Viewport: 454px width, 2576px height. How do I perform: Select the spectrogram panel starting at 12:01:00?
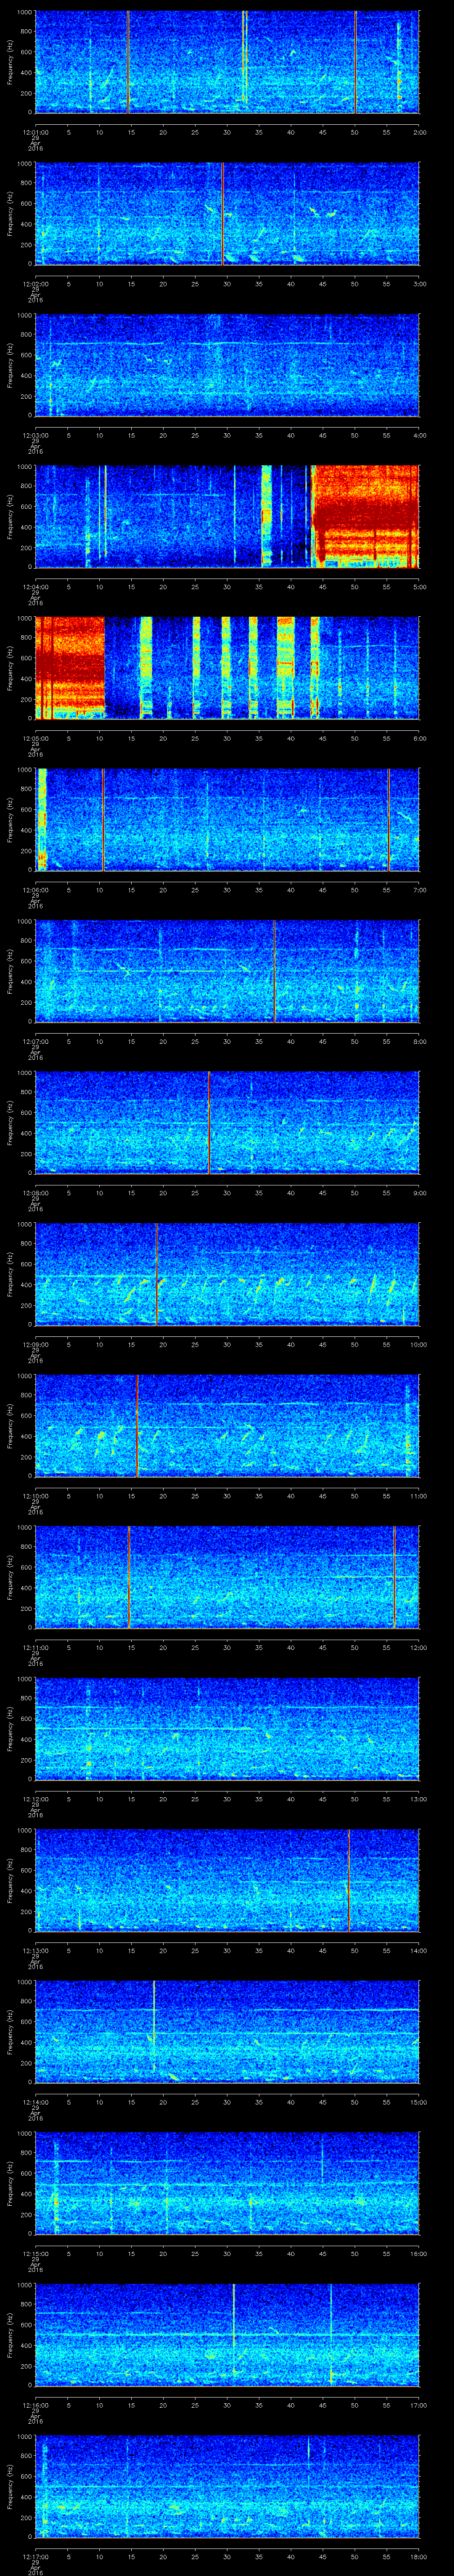227,62
